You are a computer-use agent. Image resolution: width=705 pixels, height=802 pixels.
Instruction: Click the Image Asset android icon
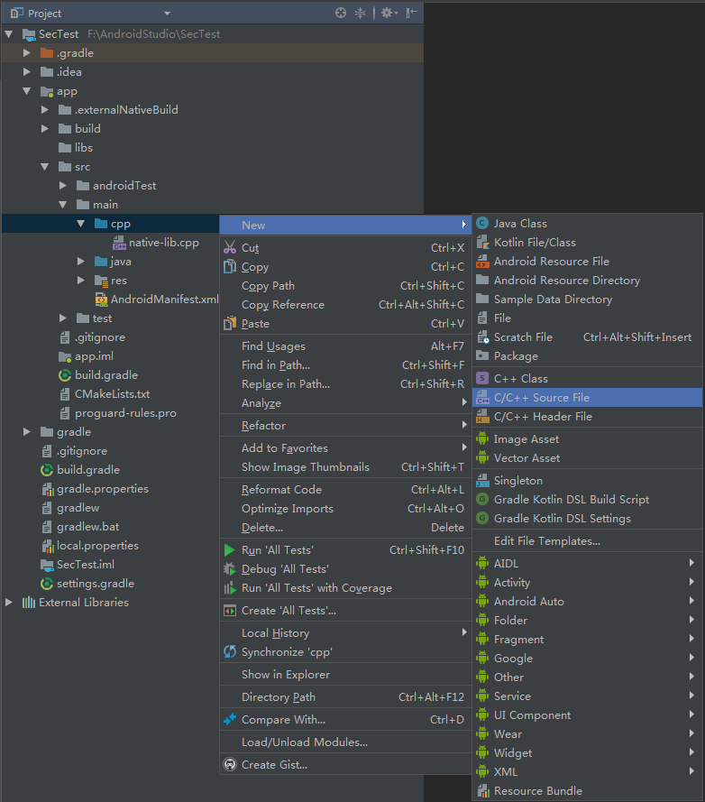click(x=482, y=438)
